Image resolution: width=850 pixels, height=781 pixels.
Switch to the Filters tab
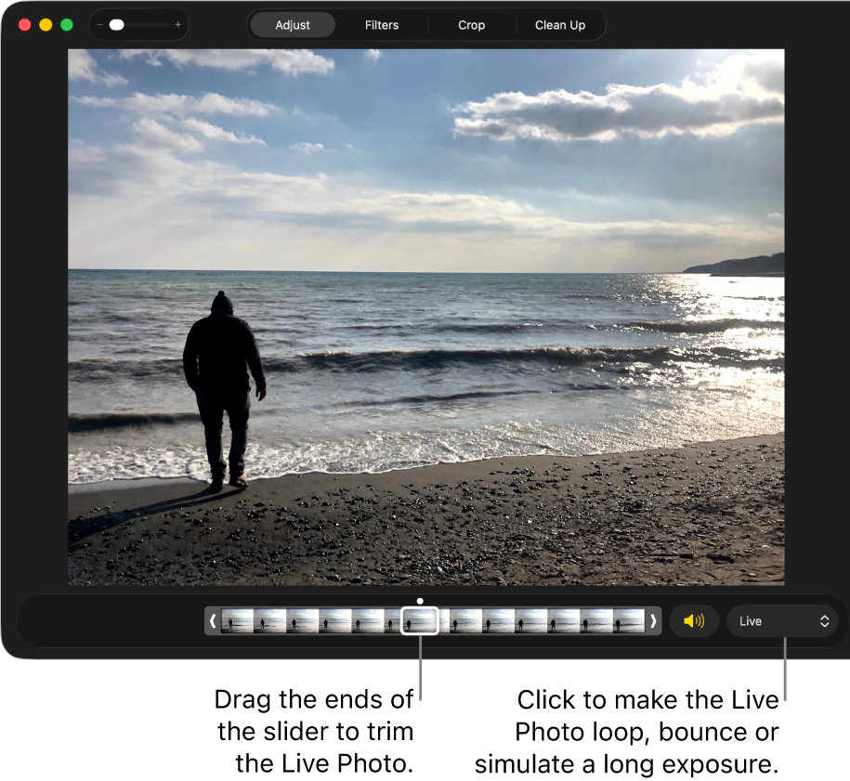(381, 25)
